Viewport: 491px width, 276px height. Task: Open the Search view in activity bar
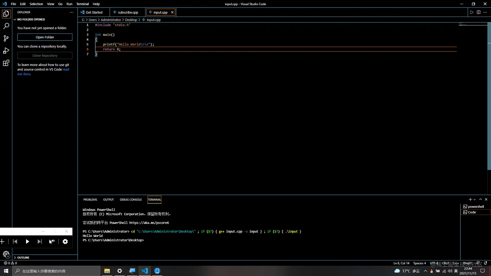click(x=6, y=26)
